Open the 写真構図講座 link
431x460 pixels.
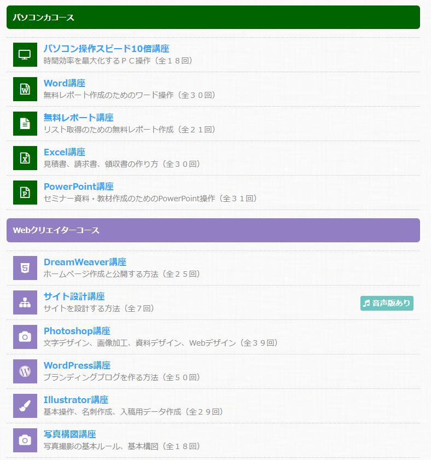(x=70, y=434)
